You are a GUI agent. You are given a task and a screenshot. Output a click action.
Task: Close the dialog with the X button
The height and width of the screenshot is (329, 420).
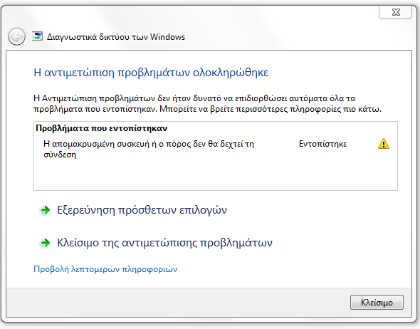[x=395, y=12]
